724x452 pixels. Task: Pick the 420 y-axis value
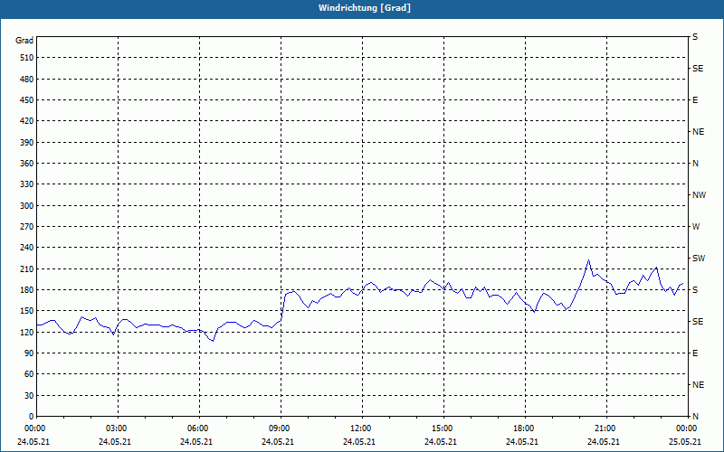27,121
